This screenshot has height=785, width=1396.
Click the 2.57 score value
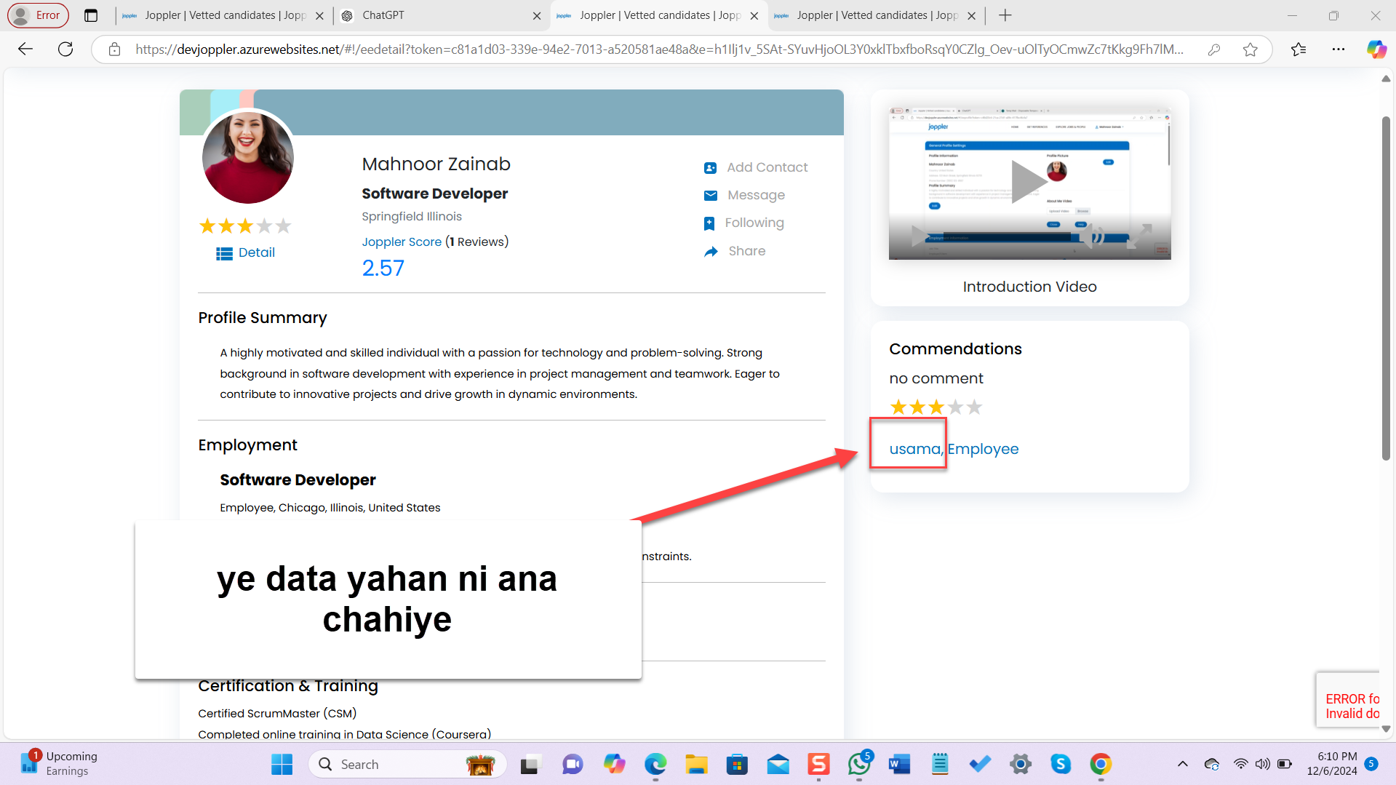tap(383, 268)
